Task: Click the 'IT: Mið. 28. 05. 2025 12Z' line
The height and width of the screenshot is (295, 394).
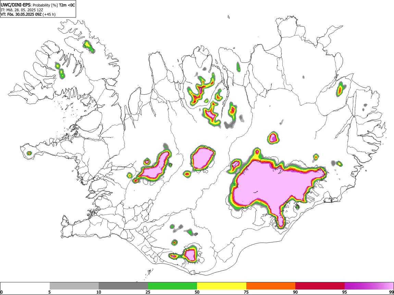Action: (x=22, y=10)
